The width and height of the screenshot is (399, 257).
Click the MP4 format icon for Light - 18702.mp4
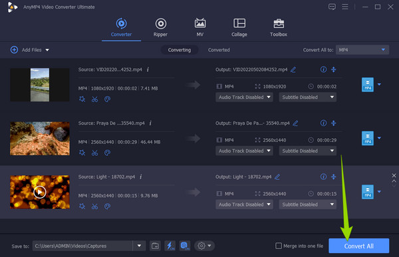click(x=368, y=192)
